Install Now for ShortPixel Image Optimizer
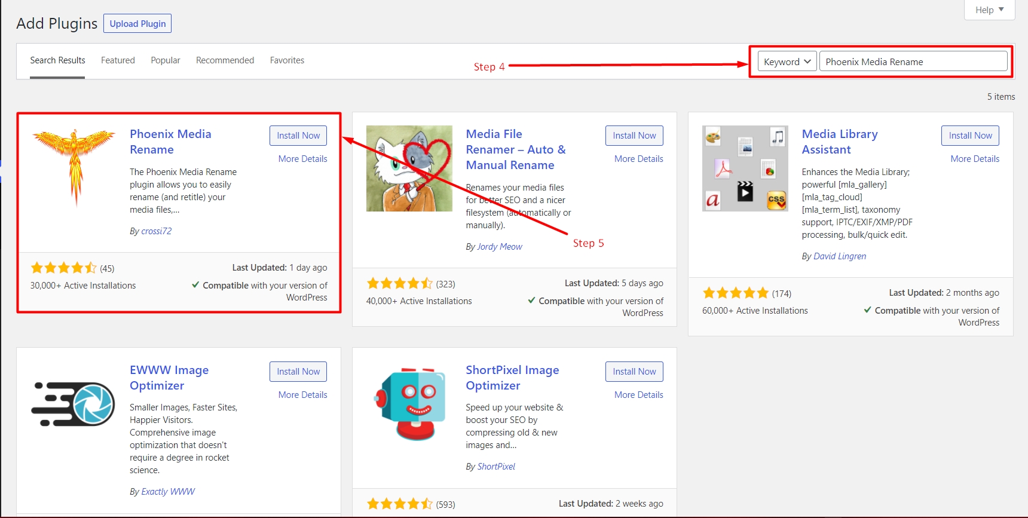The image size is (1028, 518). 634,372
